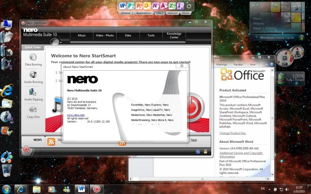Click the RSS news feed icon in Nero
The height and width of the screenshot is (194, 311).
[x=51, y=142]
